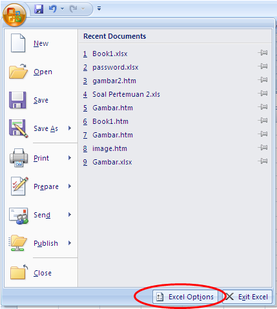
Task: Click the Excel Options button
Action: pos(185,297)
